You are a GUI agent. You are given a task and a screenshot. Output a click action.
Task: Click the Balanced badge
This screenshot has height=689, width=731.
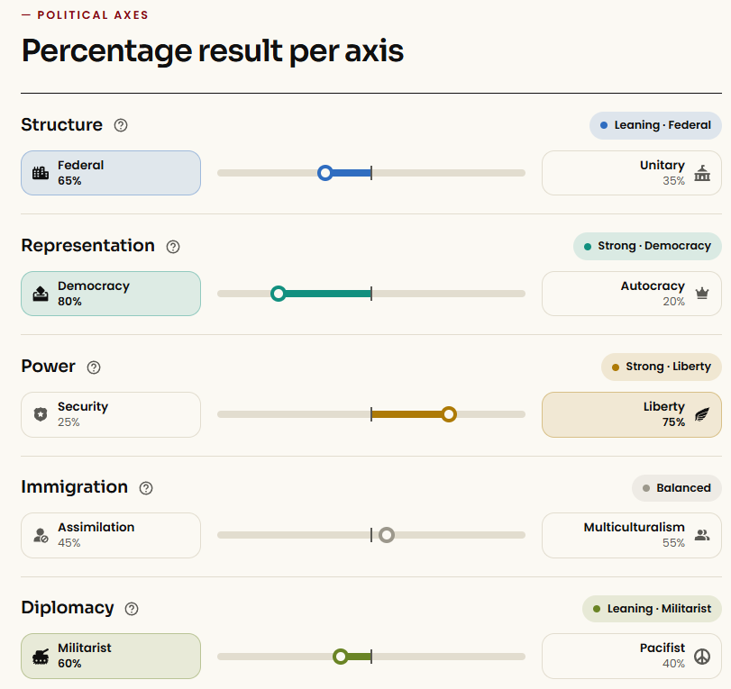[677, 488]
